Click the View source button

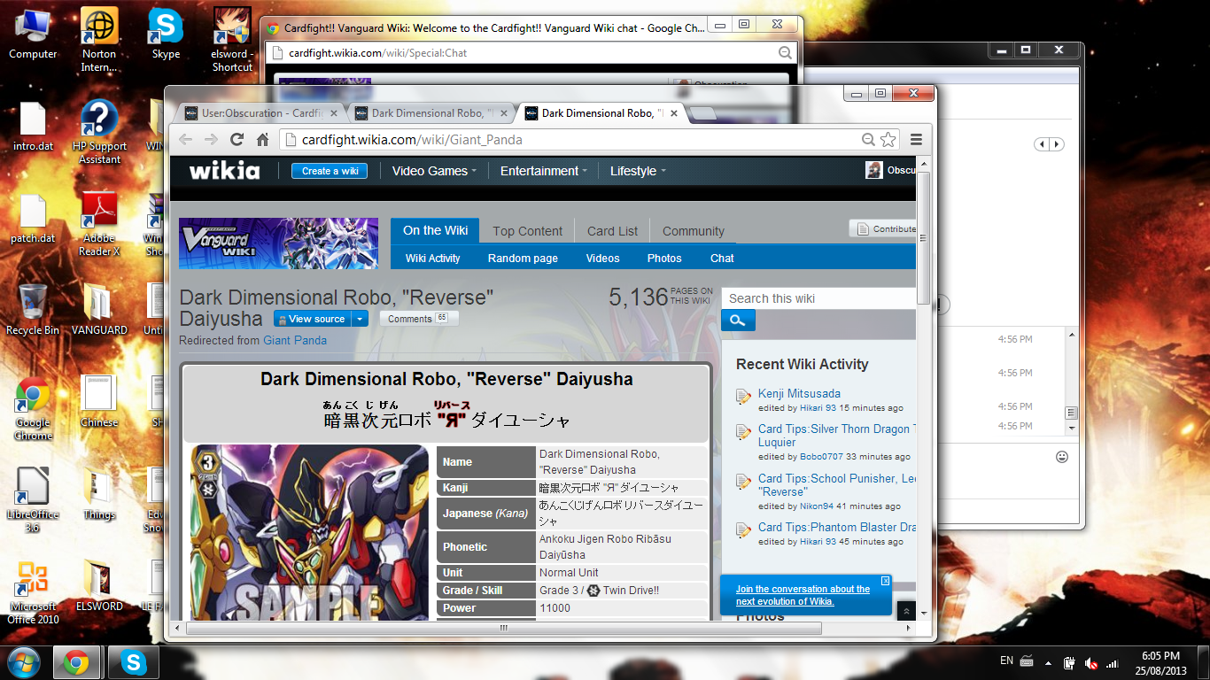(x=313, y=319)
